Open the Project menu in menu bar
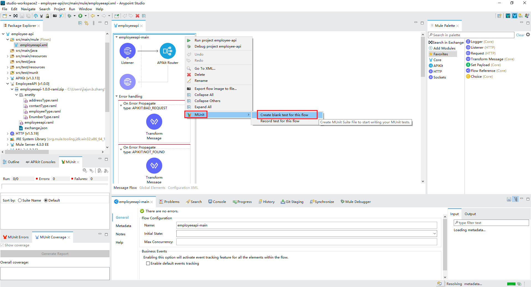This screenshot has width=531, height=287. click(60, 9)
